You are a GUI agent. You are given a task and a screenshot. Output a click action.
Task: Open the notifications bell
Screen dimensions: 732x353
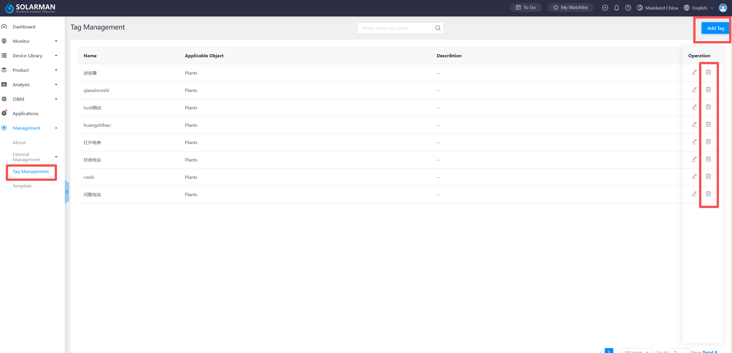(617, 8)
